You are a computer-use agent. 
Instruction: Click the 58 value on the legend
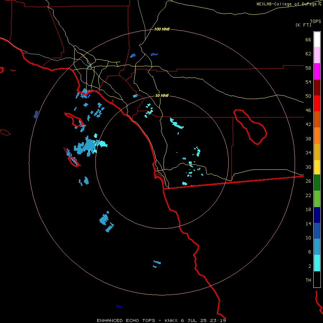[x=308, y=68]
